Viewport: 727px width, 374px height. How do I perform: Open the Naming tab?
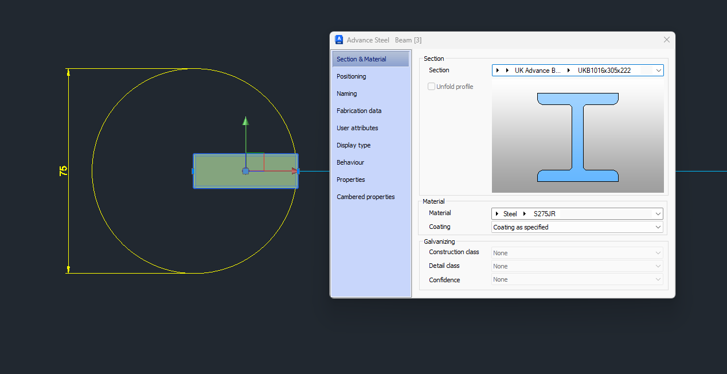pos(370,93)
